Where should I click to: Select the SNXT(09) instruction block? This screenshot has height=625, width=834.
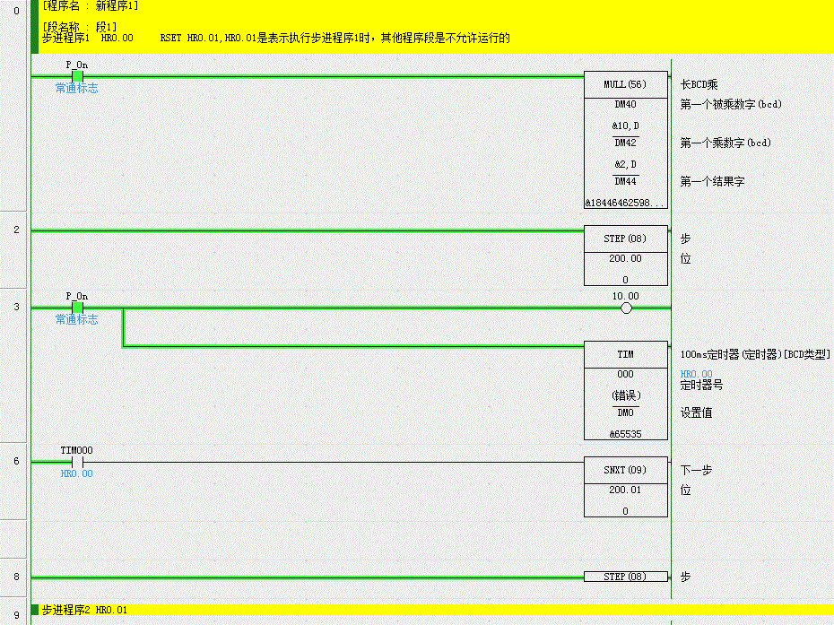pyautogui.click(x=625, y=470)
